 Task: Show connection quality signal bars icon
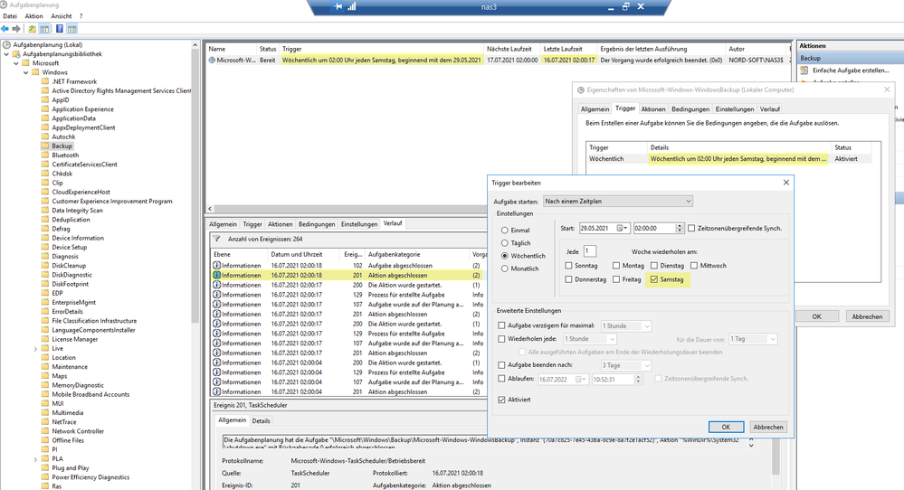(x=352, y=7)
